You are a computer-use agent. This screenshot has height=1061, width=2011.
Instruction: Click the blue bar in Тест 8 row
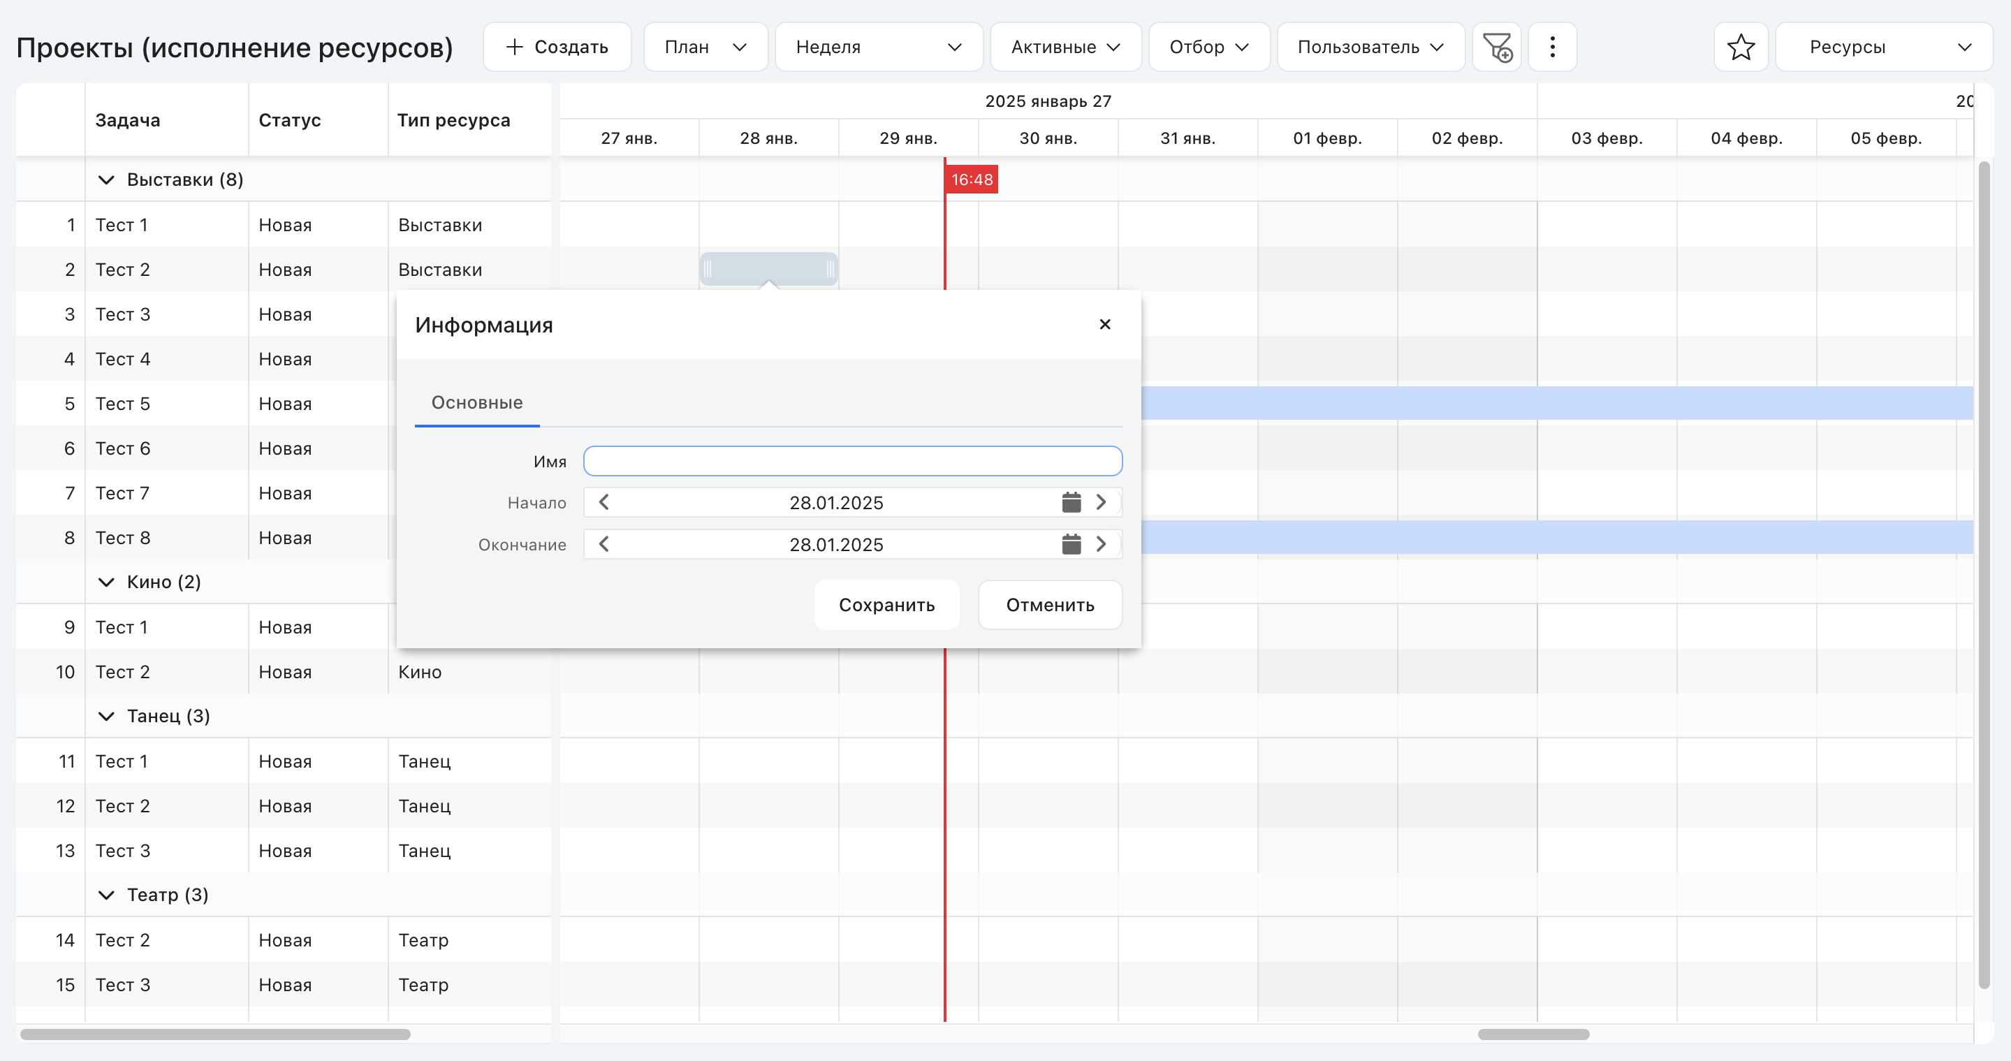click(1558, 538)
